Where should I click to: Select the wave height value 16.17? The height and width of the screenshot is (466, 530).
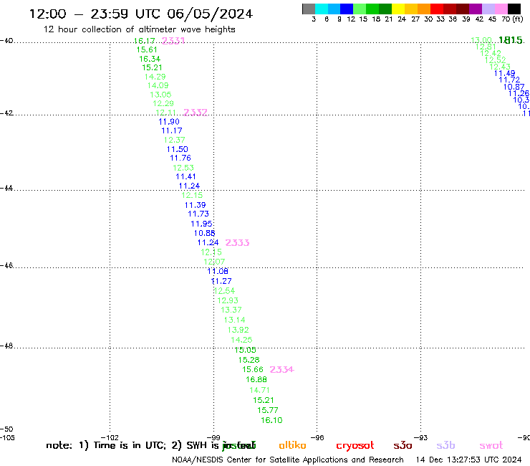[x=145, y=41]
